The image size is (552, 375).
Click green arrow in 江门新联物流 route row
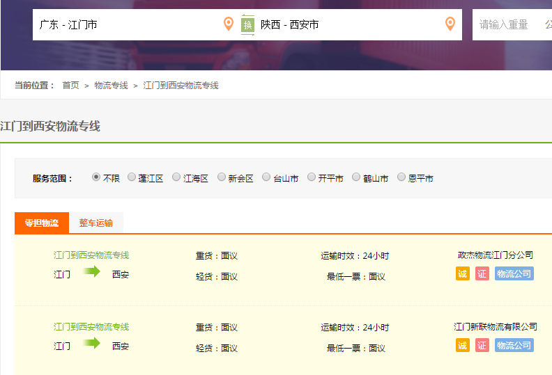pyautogui.click(x=91, y=343)
